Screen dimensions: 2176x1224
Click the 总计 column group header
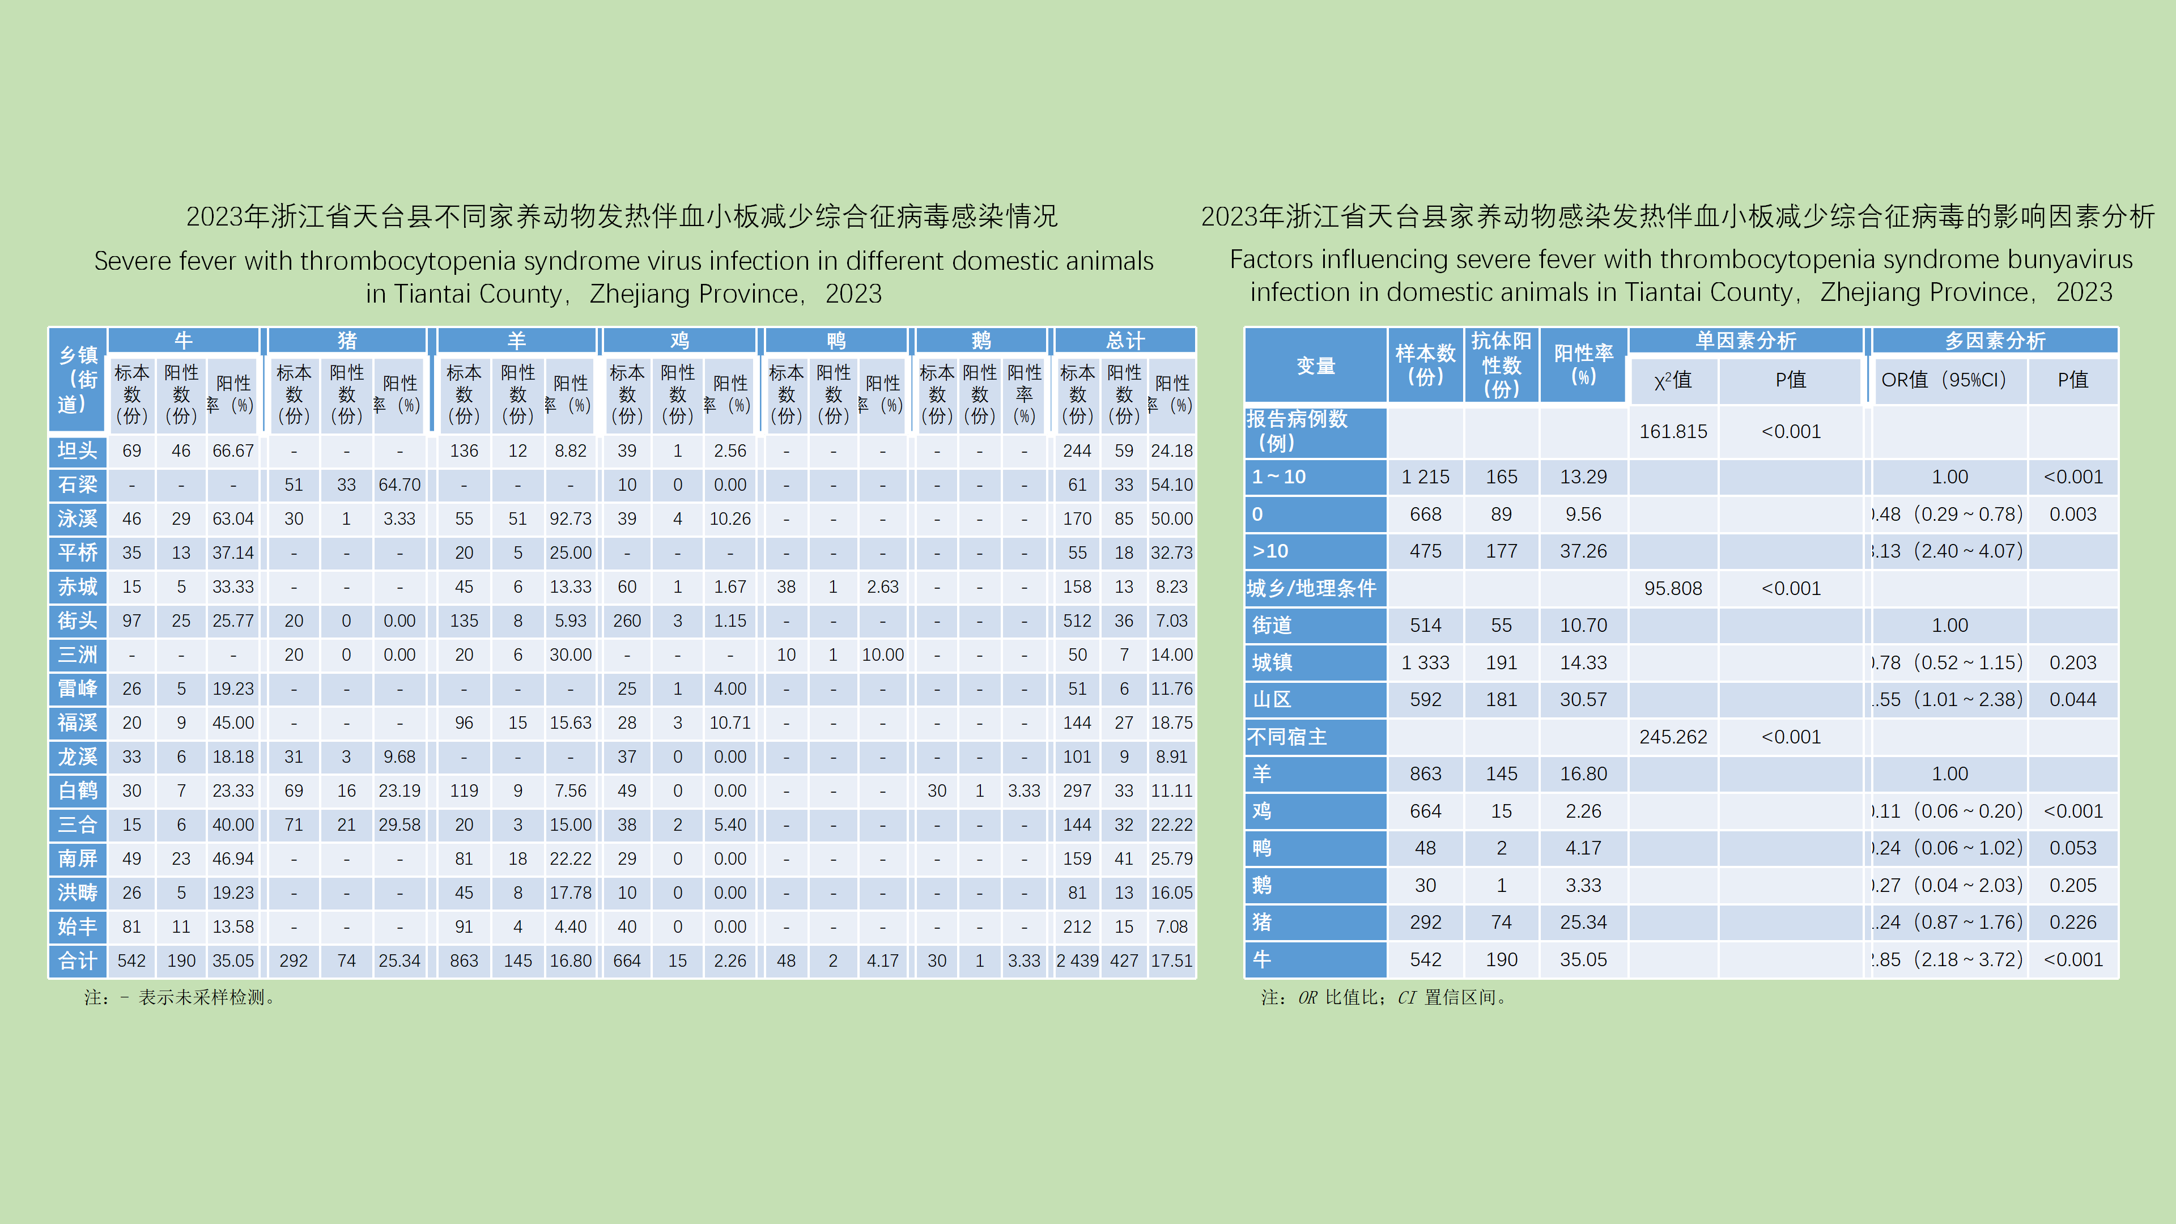click(1125, 341)
